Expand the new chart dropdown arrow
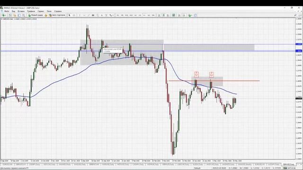Viewport: 303px width, 170px height. pos(6,15)
